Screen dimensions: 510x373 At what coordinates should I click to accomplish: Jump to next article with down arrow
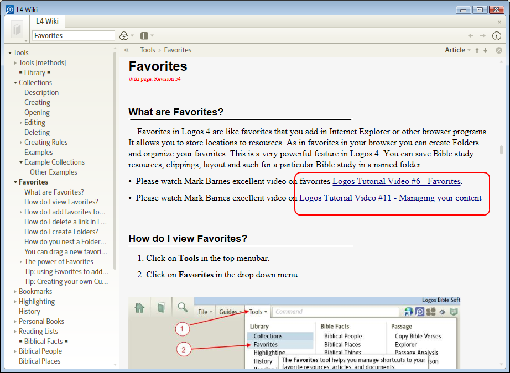pos(485,50)
